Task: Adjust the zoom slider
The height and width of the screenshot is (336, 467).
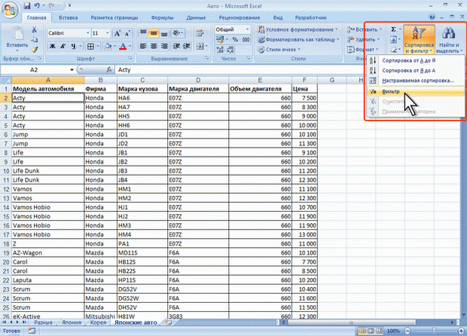Action: tap(434, 331)
